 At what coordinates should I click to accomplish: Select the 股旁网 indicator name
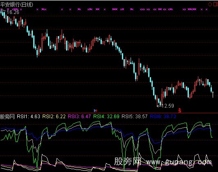click(7, 117)
